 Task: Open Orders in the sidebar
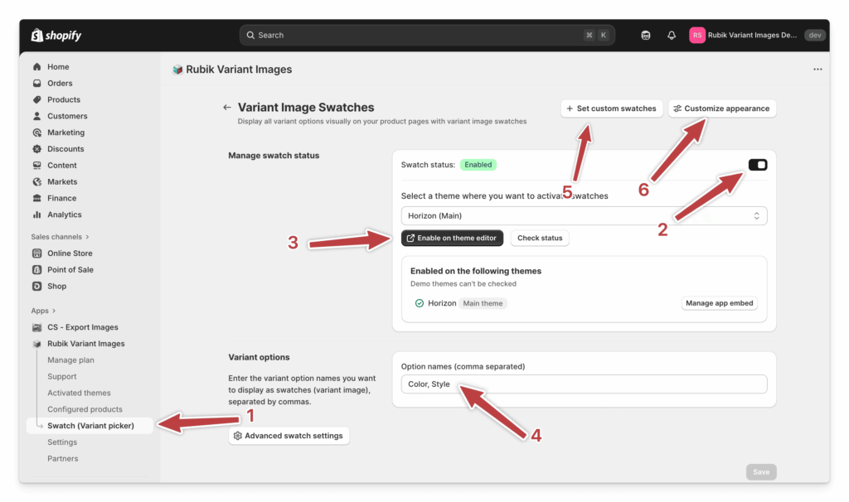(x=60, y=84)
